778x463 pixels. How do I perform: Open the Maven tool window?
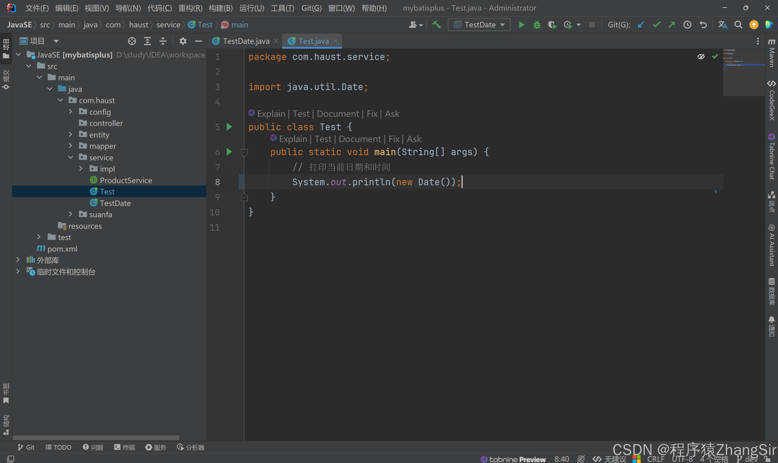pyautogui.click(x=772, y=53)
